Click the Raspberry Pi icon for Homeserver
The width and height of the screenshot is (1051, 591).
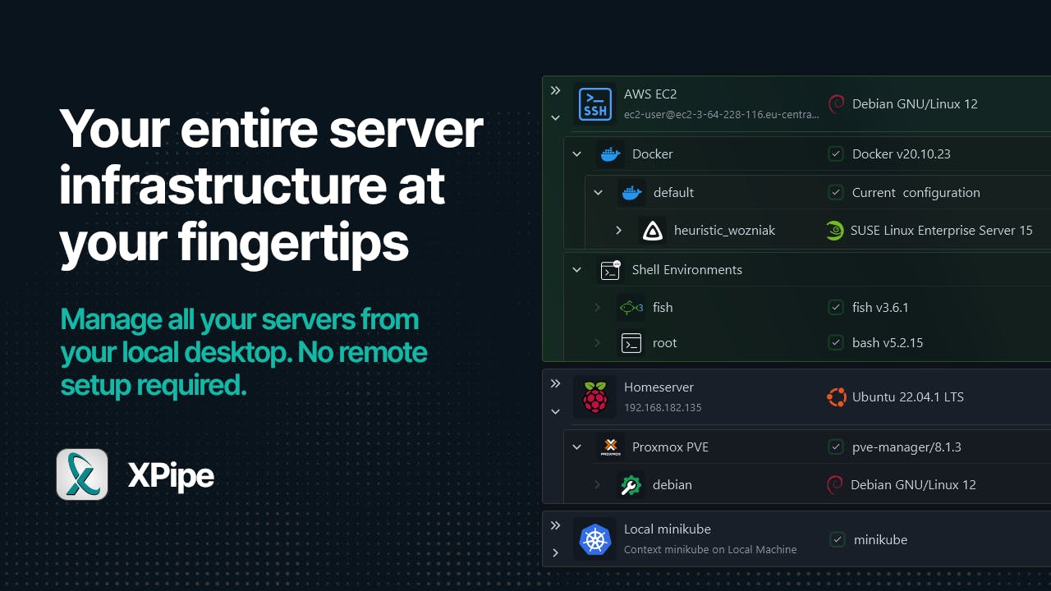pos(595,396)
